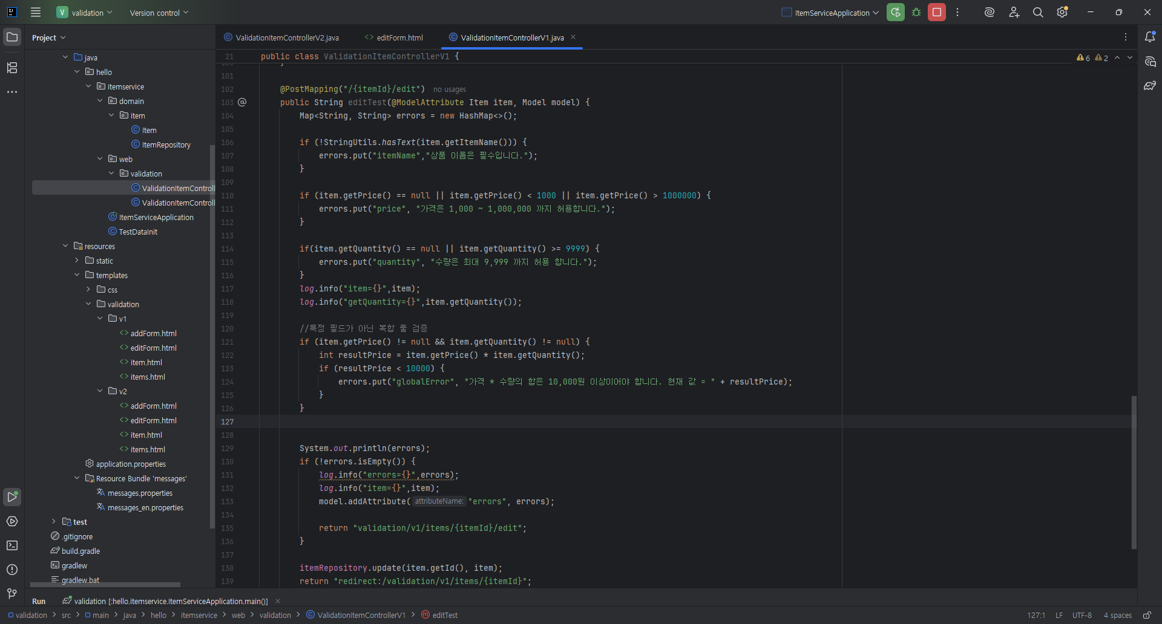Select the Run tab at bottom
Viewport: 1162px width, 624px height.
(x=39, y=601)
